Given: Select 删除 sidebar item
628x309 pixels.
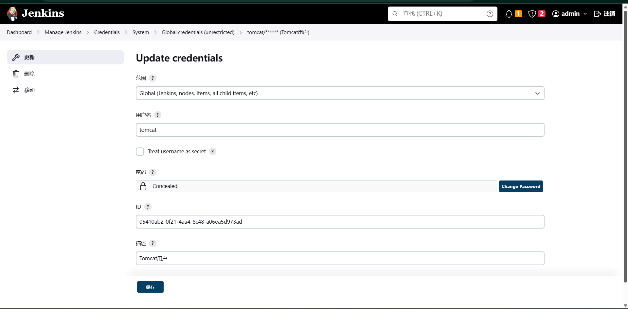Looking at the screenshot, I should pyautogui.click(x=65, y=74).
